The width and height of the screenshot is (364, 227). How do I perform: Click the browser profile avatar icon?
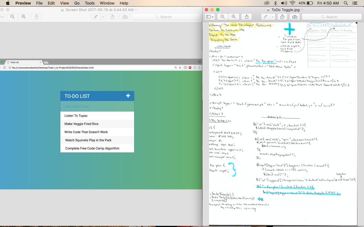point(199,62)
